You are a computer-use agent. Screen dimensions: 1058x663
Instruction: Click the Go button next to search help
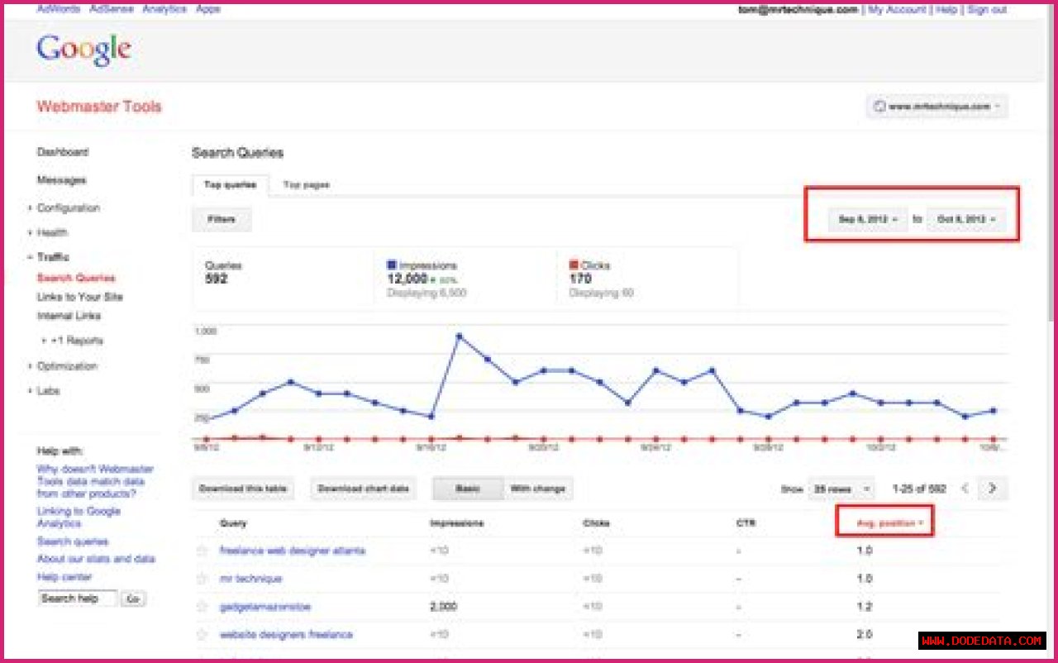tap(133, 599)
